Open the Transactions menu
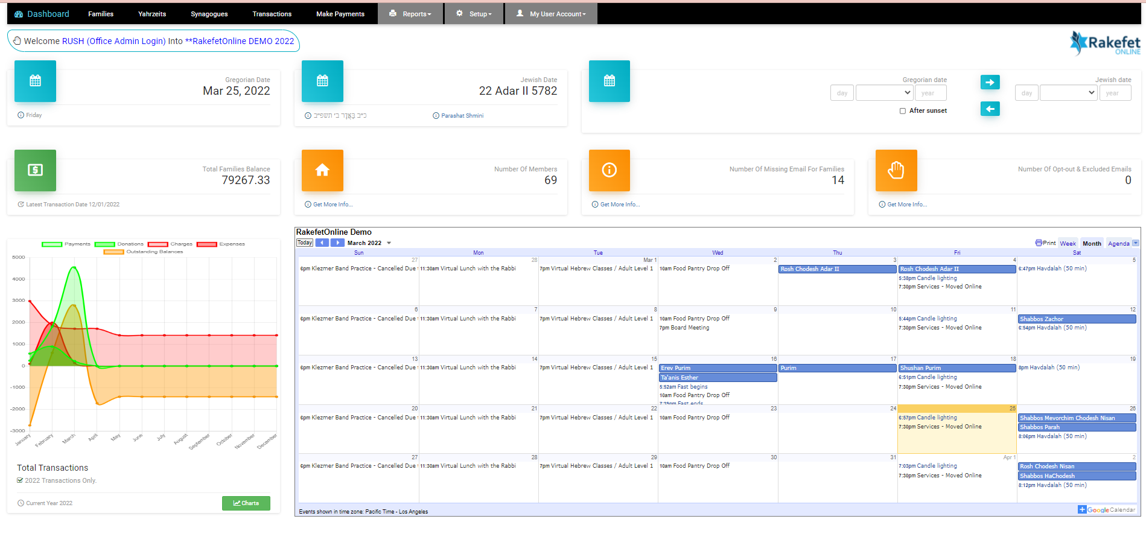Image resolution: width=1146 pixels, height=551 pixels. [272, 14]
